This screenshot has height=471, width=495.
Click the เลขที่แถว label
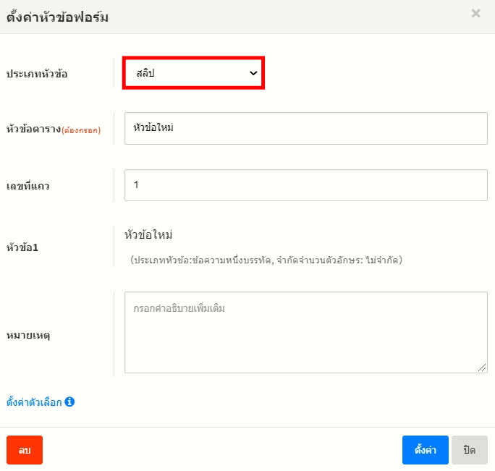27,186
